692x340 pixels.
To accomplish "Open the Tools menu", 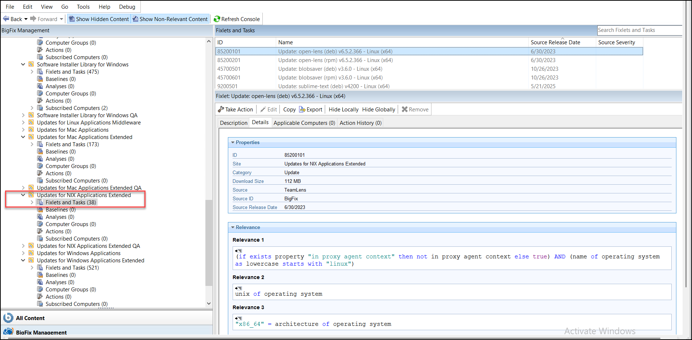I will tap(83, 7).
